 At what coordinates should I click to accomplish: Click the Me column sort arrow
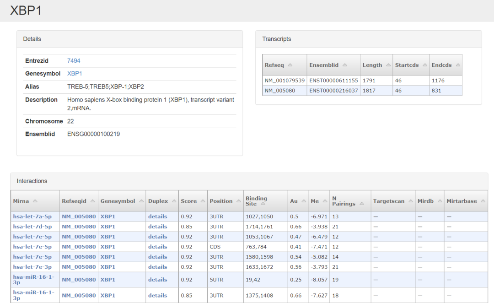click(325, 201)
